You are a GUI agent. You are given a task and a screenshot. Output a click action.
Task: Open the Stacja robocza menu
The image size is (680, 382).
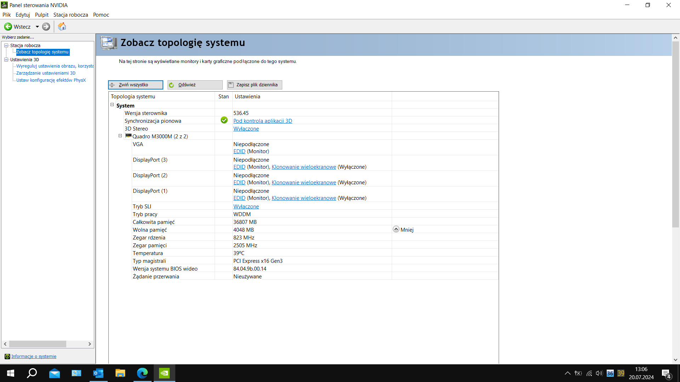(x=71, y=15)
